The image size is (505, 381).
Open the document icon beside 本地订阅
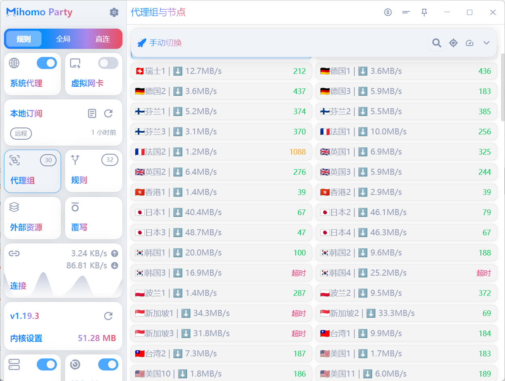[x=93, y=113]
